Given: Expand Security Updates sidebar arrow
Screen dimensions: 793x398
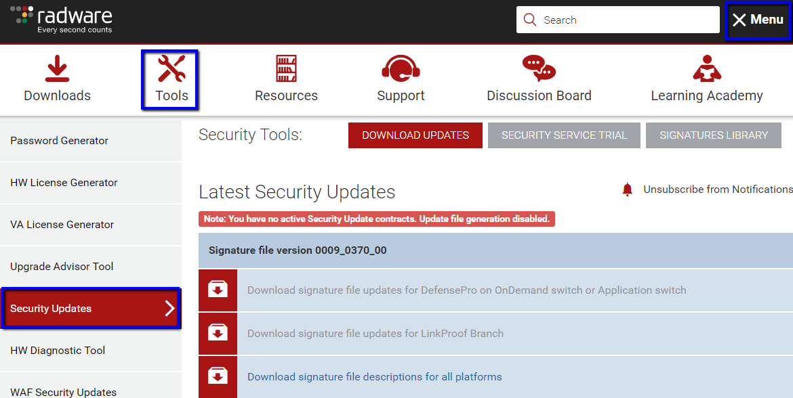Looking at the screenshot, I should [x=169, y=309].
